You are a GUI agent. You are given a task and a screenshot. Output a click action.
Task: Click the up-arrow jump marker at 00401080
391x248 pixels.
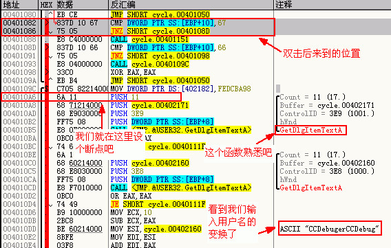51,14
